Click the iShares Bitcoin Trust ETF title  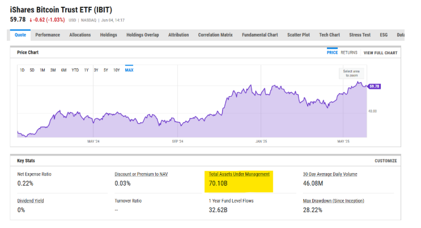click(61, 10)
